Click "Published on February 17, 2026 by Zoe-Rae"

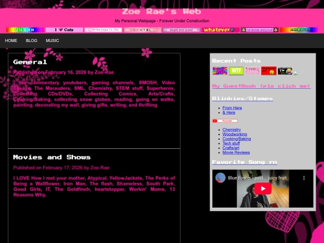pyautogui.click(x=61, y=168)
